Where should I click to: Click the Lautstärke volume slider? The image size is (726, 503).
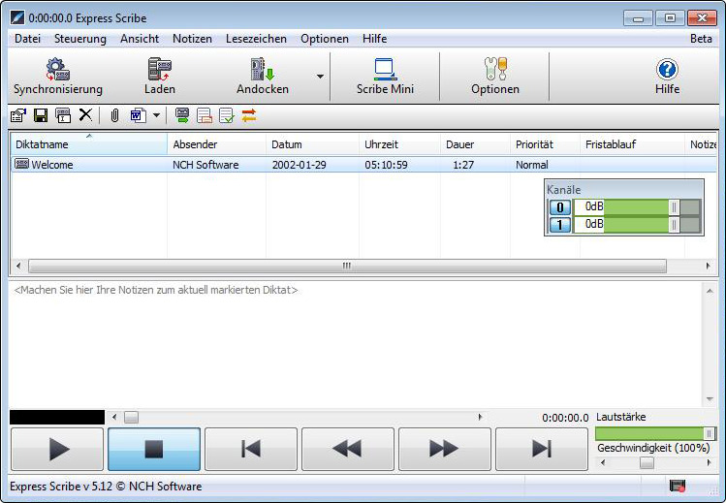coord(655,433)
